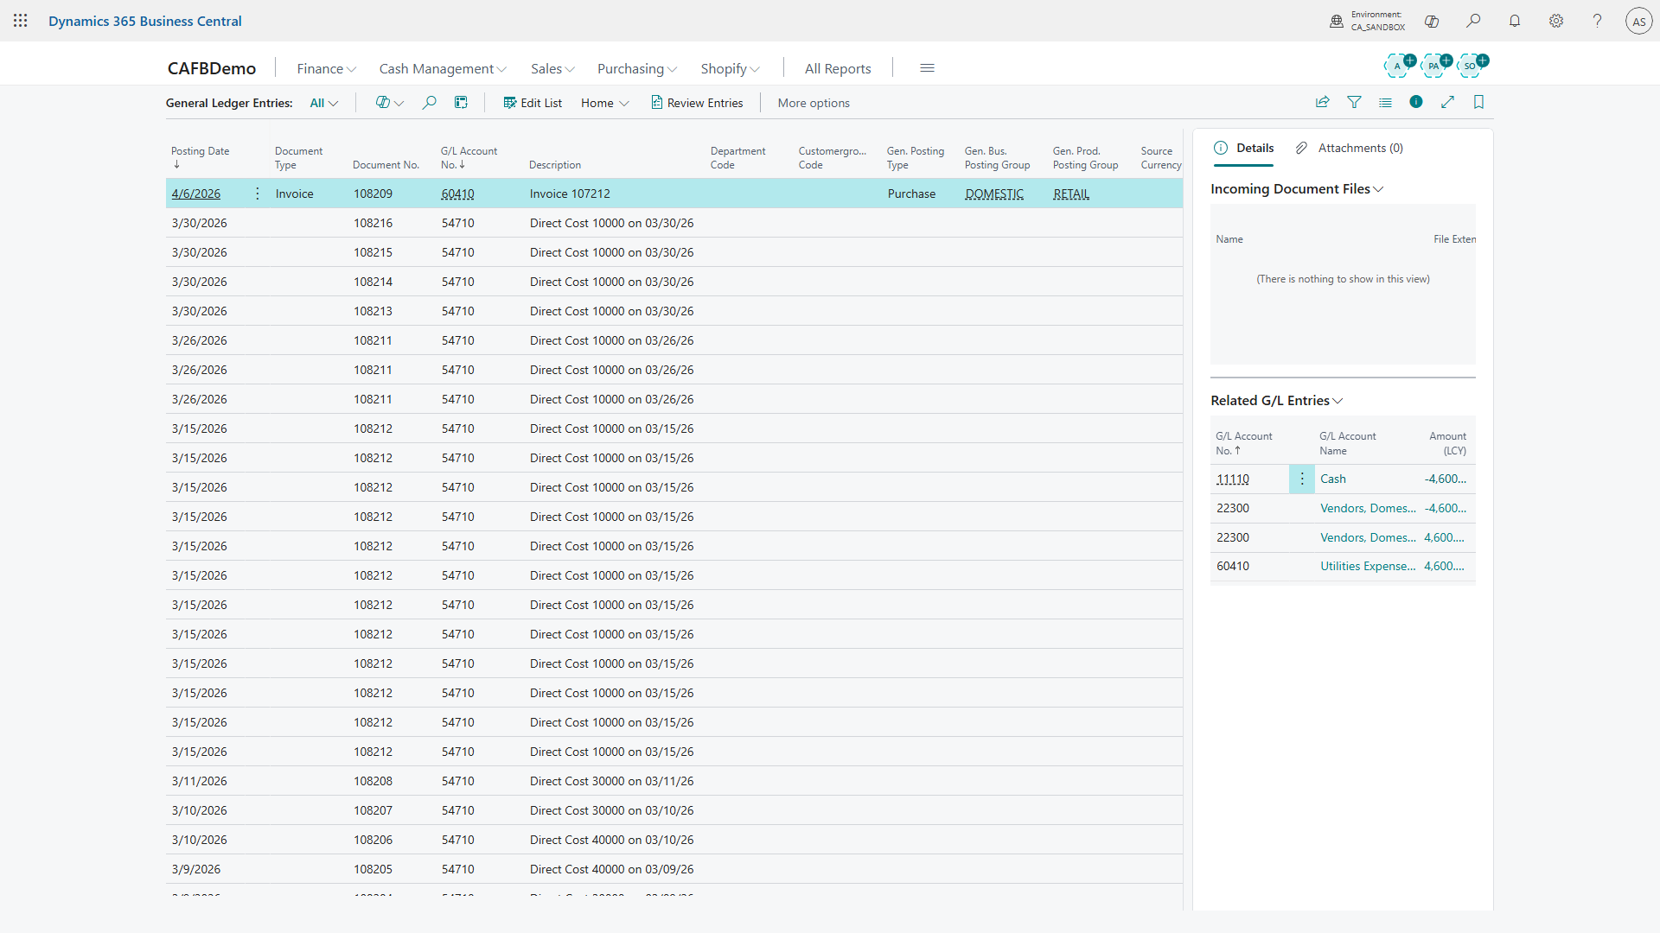The image size is (1660, 933).
Task: Change the All entries filter dropdown
Action: point(323,102)
